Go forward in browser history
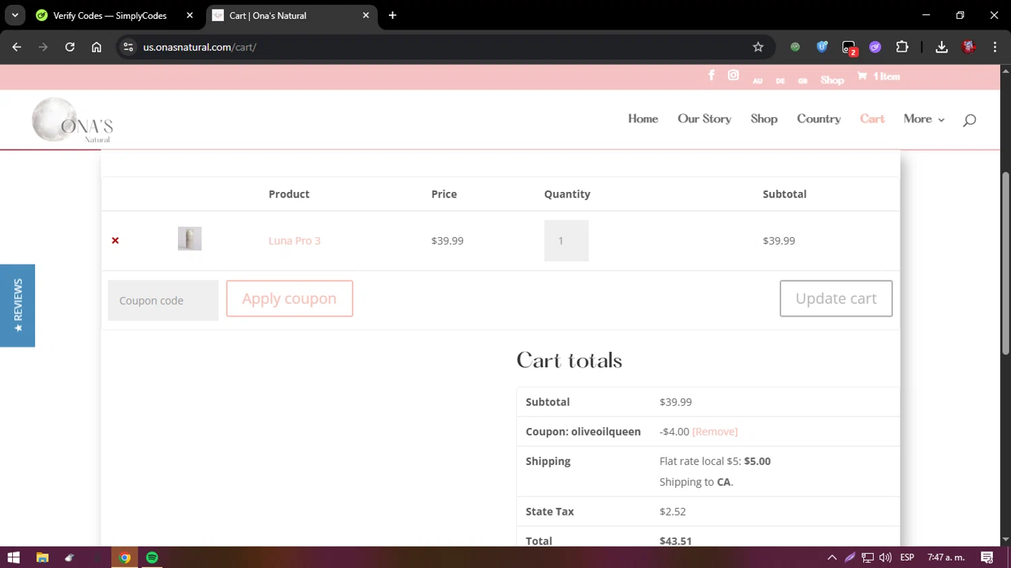The height and width of the screenshot is (568, 1011). click(x=43, y=47)
